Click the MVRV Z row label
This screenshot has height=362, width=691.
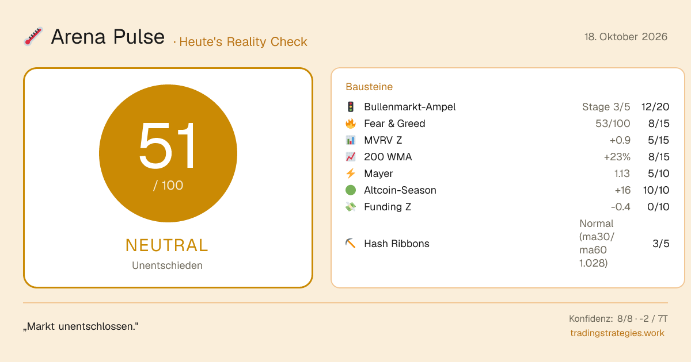click(383, 140)
